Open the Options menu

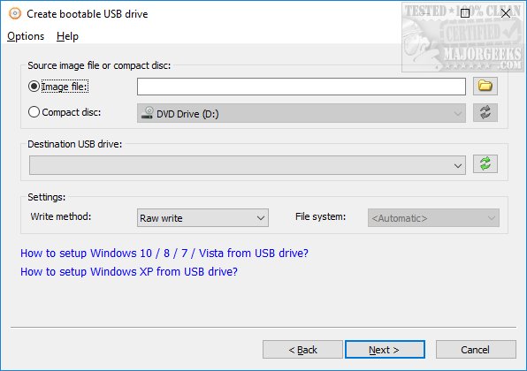pyautogui.click(x=26, y=36)
